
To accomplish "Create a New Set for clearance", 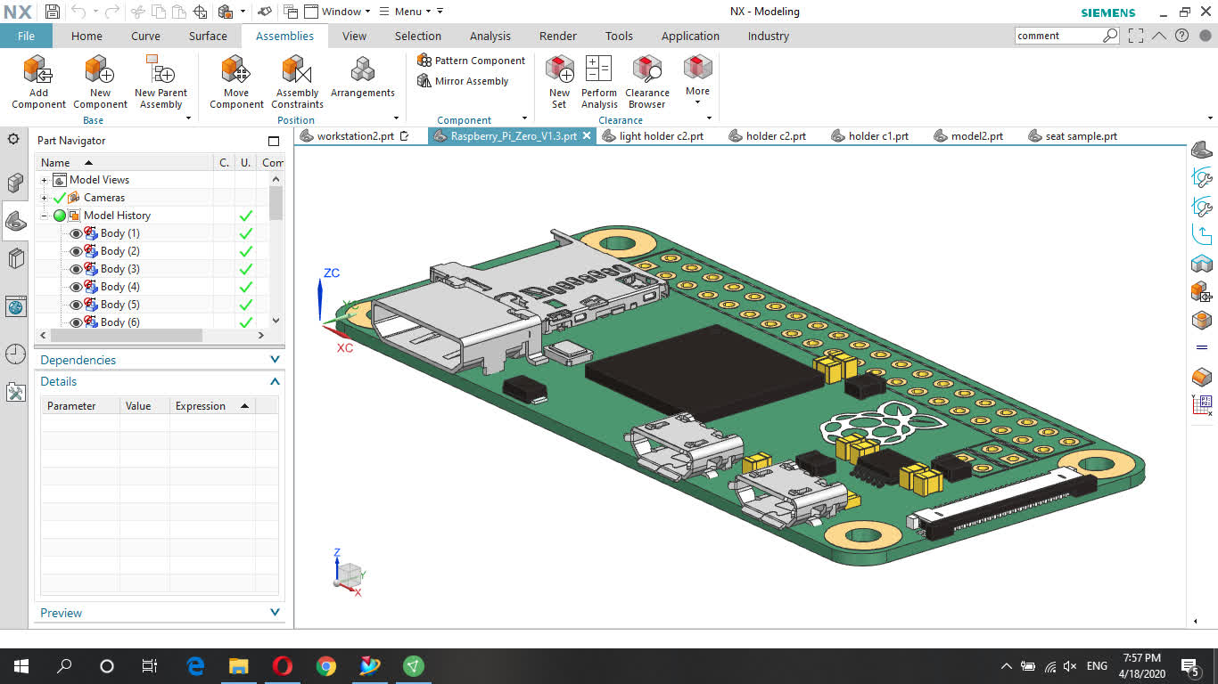I will (x=559, y=82).
